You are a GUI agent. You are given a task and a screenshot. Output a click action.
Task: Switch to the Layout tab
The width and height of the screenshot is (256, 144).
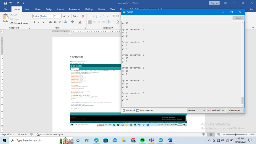[61, 9]
